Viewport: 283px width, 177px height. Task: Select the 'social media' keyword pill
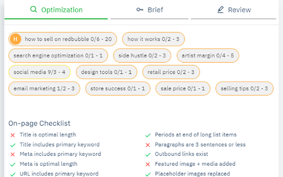pos(39,72)
